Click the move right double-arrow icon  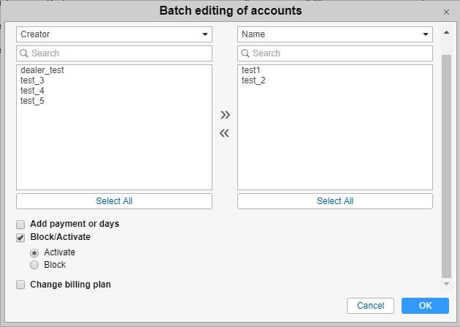tap(225, 115)
